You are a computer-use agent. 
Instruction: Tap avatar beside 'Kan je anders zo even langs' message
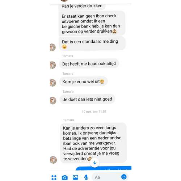point(53,160)
